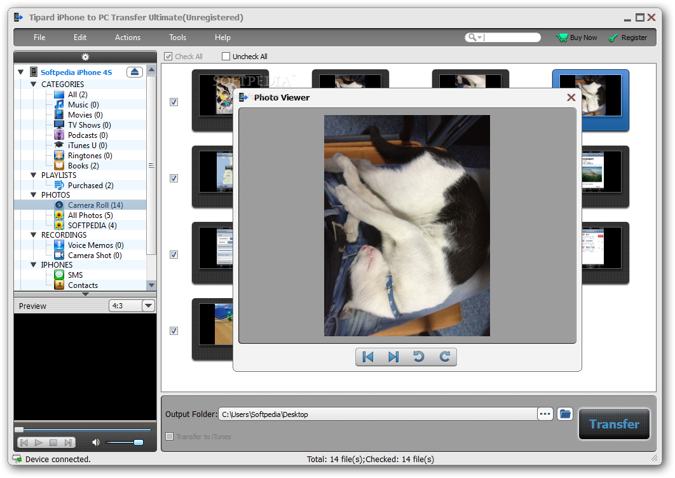The width and height of the screenshot is (675, 478).
Task: Open the TV Shows category
Action: pyautogui.click(x=89, y=125)
